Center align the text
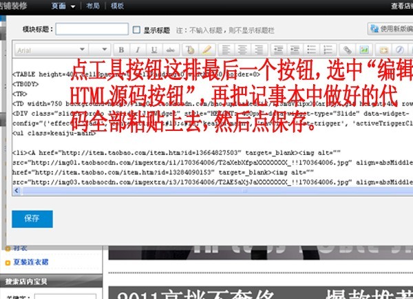The image size is (413, 299). [x=242, y=50]
